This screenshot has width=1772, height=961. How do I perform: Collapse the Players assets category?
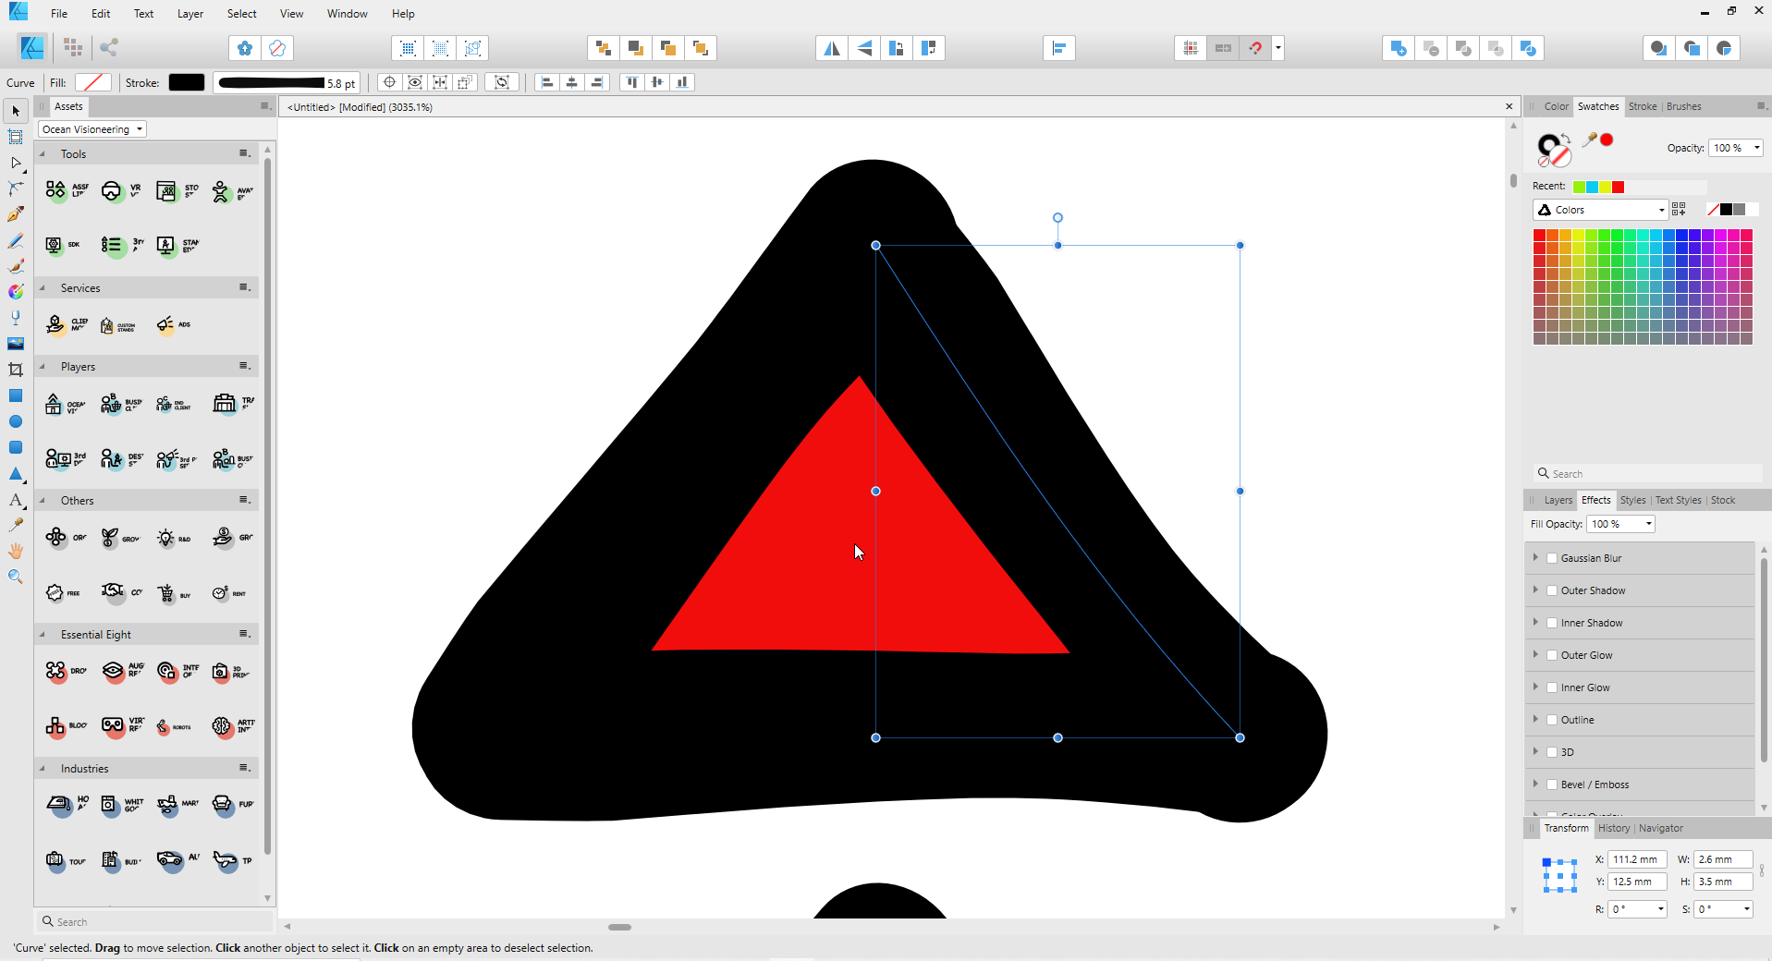(x=43, y=367)
